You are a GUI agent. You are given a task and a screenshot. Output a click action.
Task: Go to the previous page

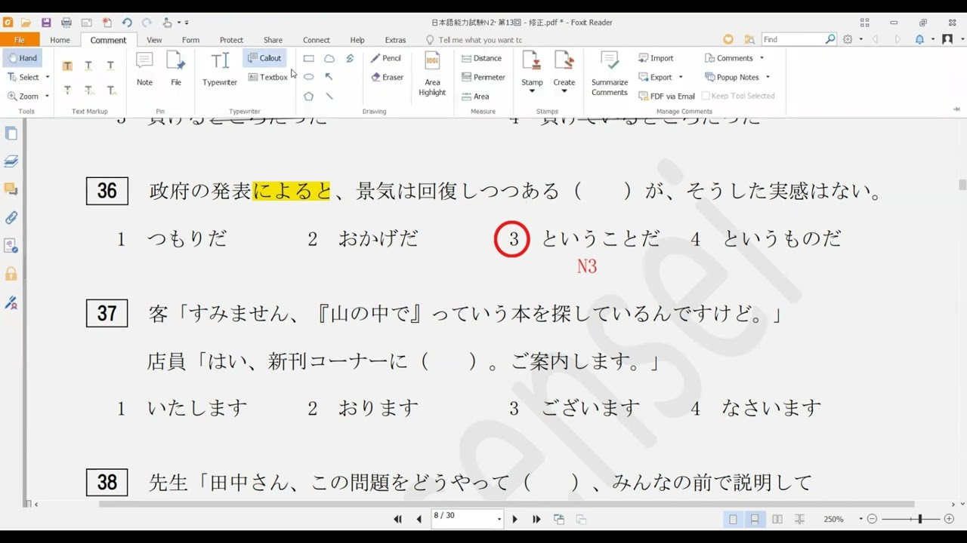[419, 519]
